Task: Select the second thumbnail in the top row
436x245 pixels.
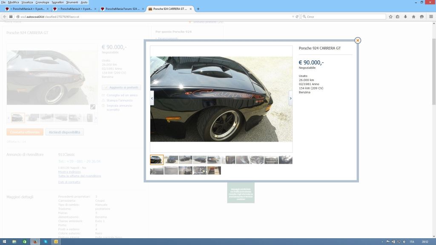Action: 171,160
